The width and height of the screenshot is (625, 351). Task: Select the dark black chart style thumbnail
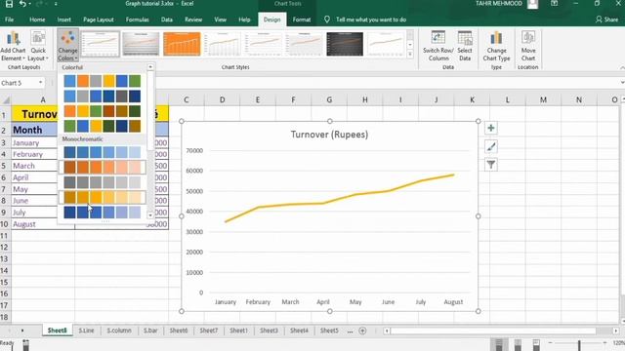pos(345,44)
